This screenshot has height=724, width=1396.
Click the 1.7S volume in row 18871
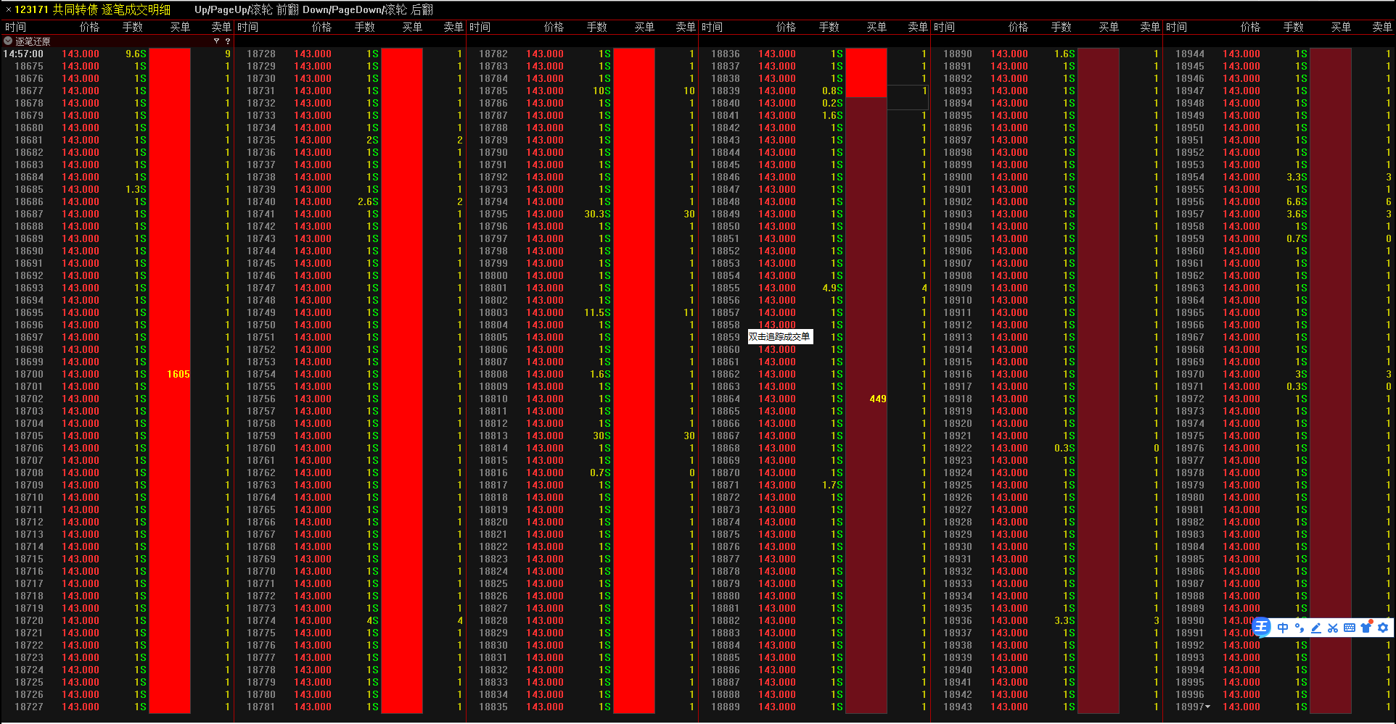pyautogui.click(x=832, y=485)
